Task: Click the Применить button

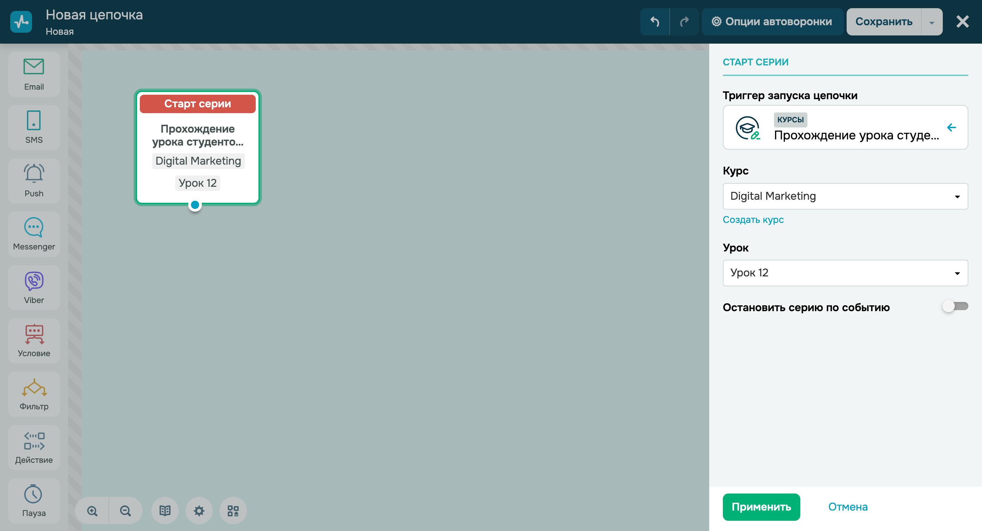Action: [x=761, y=506]
